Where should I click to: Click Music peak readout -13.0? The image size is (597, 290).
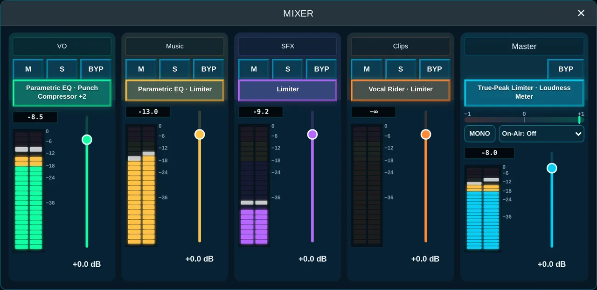point(148,112)
